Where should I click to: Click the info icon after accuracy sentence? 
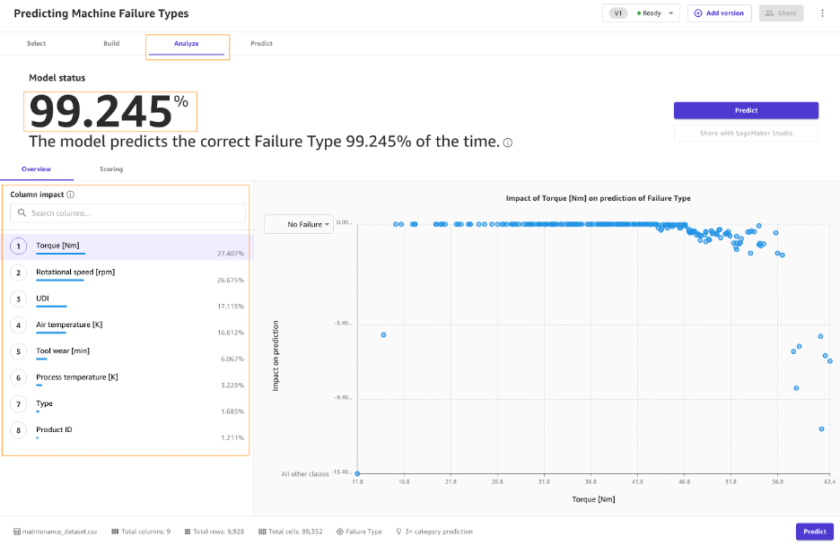[508, 143]
